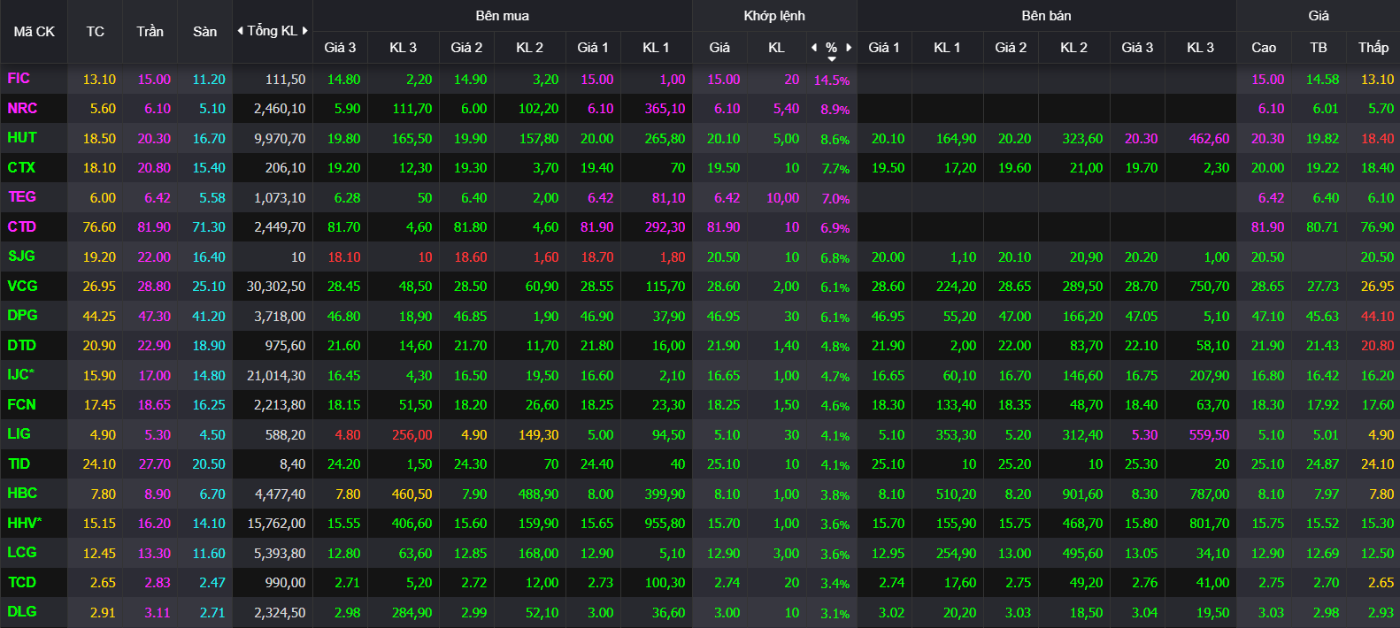
Task: Click matched volume 10,00 in TEG row
Action: click(782, 198)
